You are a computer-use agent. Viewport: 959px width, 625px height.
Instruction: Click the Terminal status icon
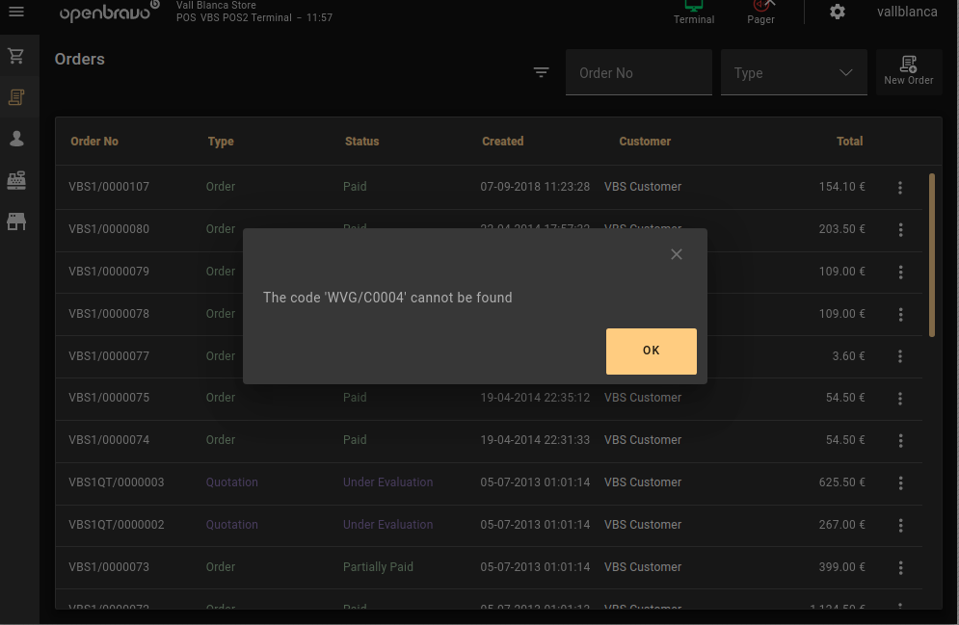click(x=694, y=12)
